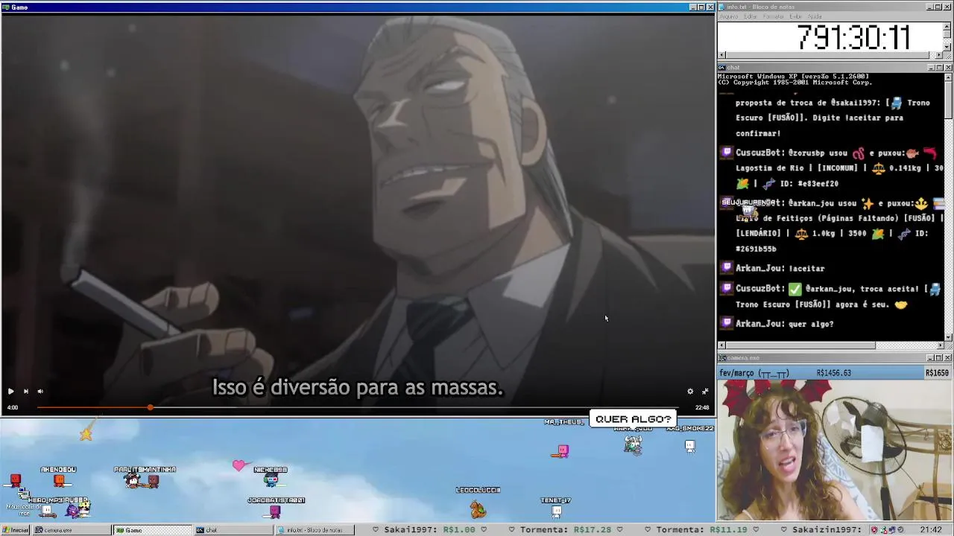Click up arrow of chat vertical scrollbar
The image size is (954, 536).
coord(948,77)
